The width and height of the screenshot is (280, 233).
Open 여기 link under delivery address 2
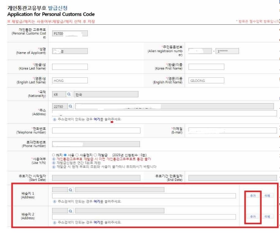click(x=97, y=222)
